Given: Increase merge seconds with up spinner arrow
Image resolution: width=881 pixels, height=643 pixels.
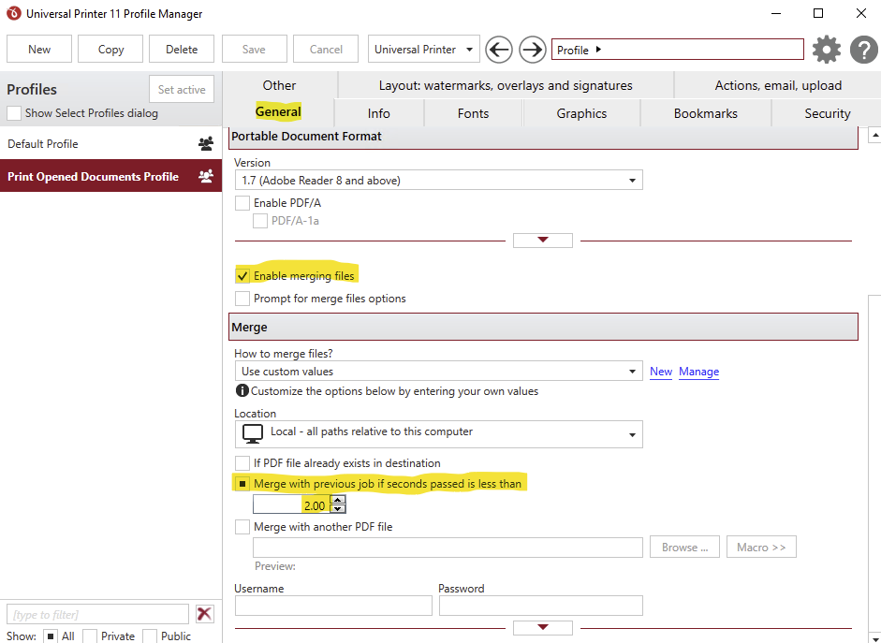Looking at the screenshot, I should tap(338, 501).
